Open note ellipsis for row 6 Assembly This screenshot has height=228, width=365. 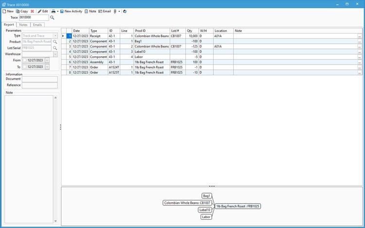pos(360,62)
